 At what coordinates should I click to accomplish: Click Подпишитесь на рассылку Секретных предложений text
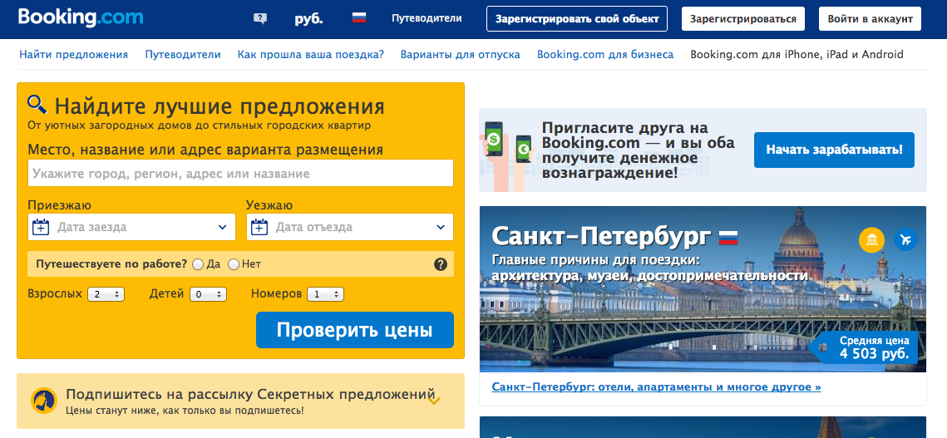250,395
